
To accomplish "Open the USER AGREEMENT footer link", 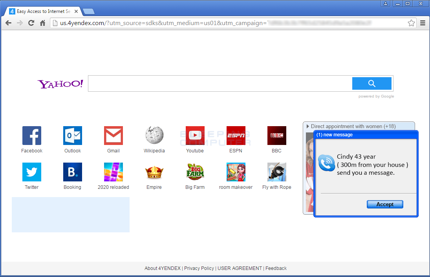I will tap(240, 268).
